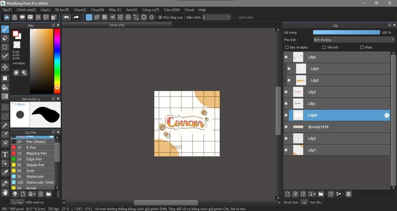Click the color palette icon
397x211 pixels.
(x=16, y=73)
